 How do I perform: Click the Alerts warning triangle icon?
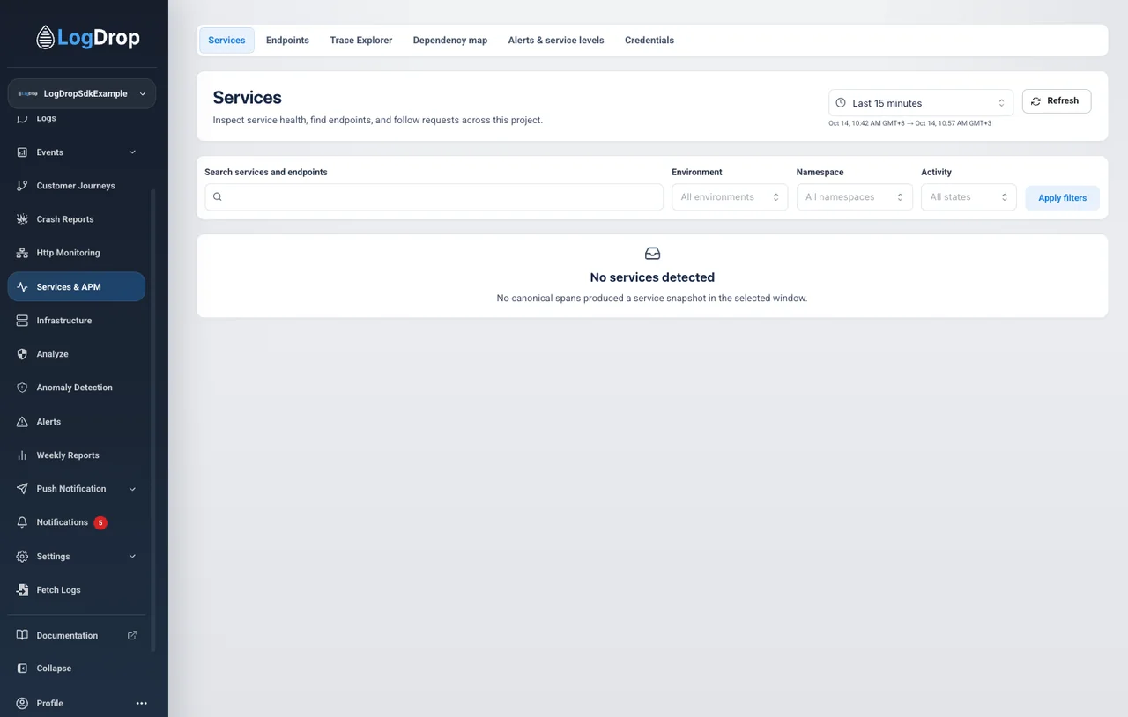22,422
